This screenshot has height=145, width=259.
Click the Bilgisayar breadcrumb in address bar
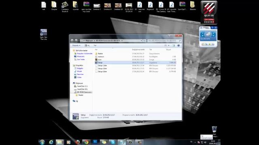click(x=89, y=41)
